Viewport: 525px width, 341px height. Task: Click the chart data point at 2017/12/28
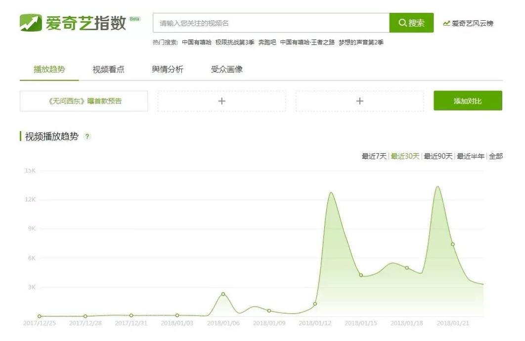86,316
